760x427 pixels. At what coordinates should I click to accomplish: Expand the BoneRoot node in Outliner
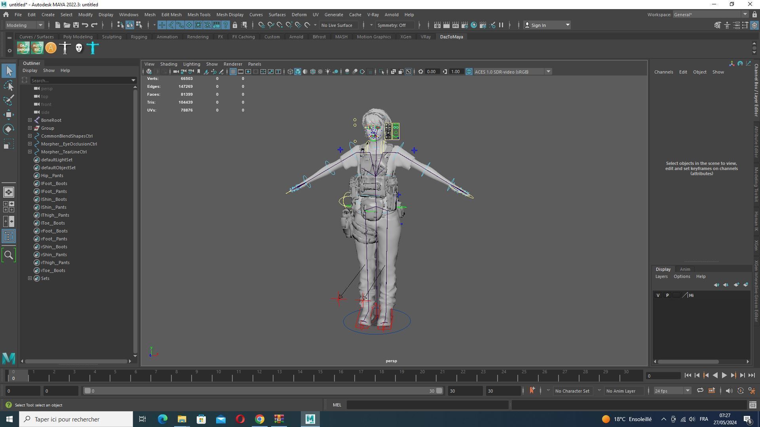[30, 120]
